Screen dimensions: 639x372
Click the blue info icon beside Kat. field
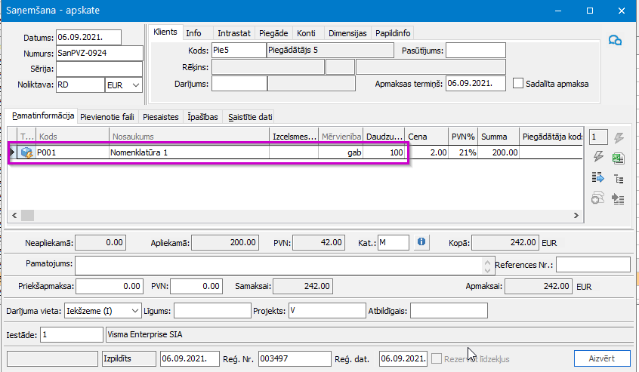click(421, 242)
